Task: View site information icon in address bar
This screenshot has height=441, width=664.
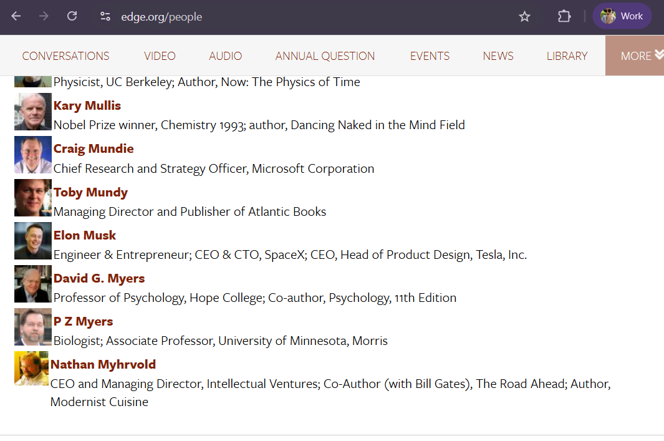Action: coord(105,16)
